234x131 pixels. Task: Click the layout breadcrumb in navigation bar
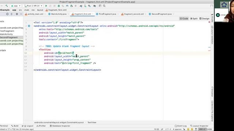[x=40, y=10]
